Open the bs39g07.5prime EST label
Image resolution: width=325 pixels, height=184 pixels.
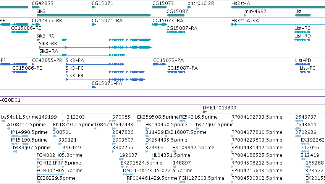32,148
